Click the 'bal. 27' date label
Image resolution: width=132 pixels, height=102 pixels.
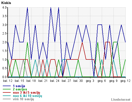tap(66, 81)
